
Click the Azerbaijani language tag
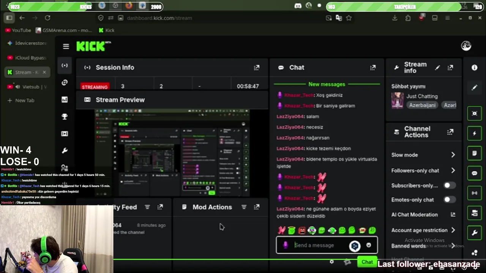pos(422,105)
